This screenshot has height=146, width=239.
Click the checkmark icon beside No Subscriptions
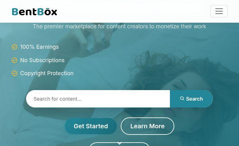(15, 60)
